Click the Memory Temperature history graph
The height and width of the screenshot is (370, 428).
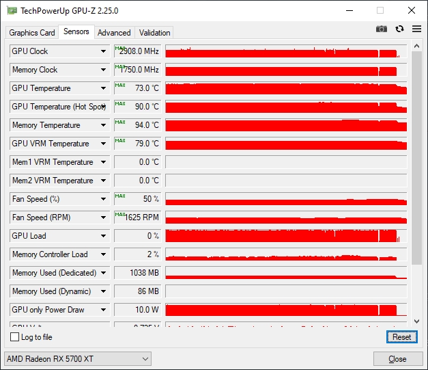click(x=286, y=125)
